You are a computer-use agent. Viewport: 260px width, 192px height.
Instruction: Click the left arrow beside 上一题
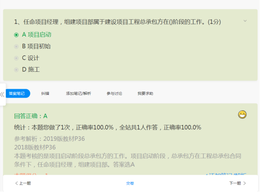coord(16,183)
